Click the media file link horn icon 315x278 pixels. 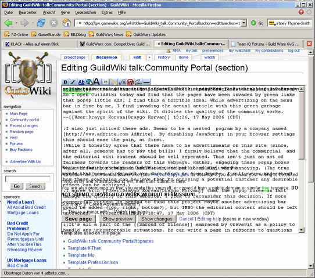click(x=113, y=82)
